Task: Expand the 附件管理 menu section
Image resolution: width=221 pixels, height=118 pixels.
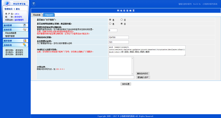Action: (15, 41)
